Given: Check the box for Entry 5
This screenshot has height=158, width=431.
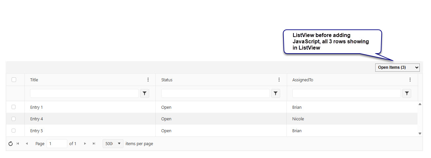Looking at the screenshot, I should (14, 131).
